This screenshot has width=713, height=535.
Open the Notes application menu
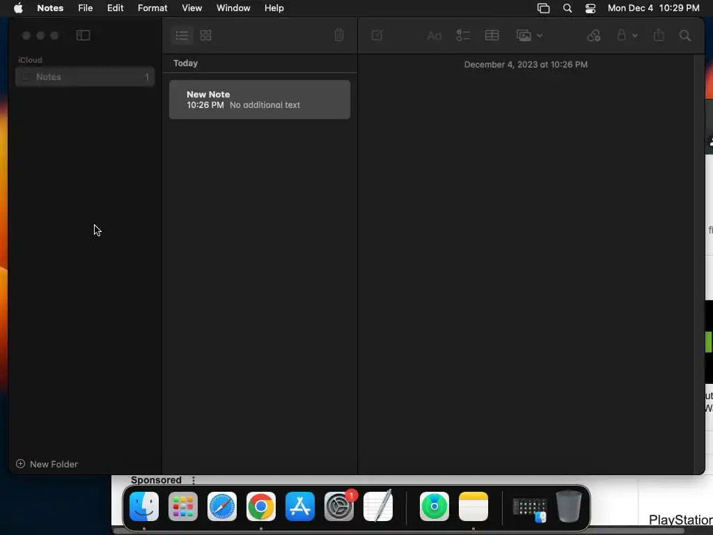tap(50, 8)
